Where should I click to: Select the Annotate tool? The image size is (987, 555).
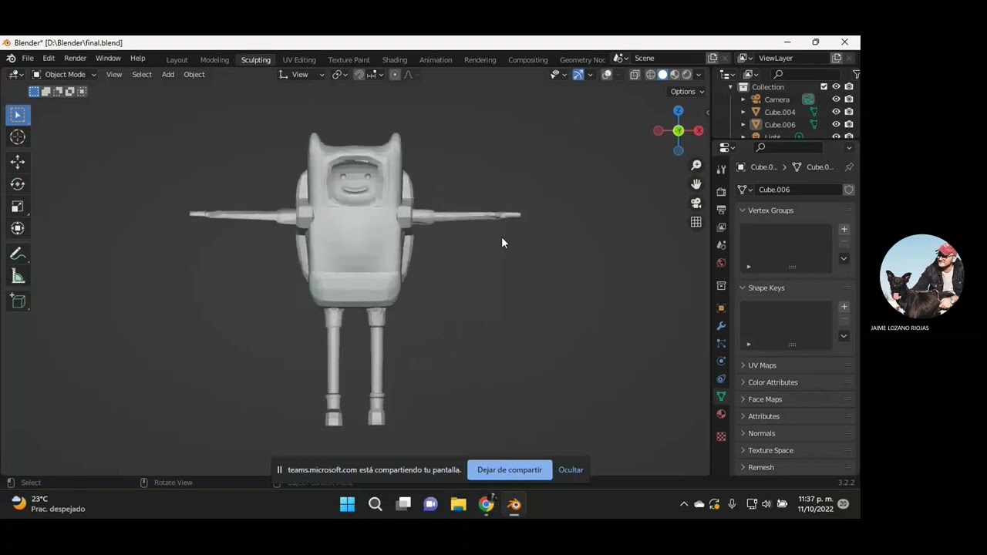coord(18,254)
